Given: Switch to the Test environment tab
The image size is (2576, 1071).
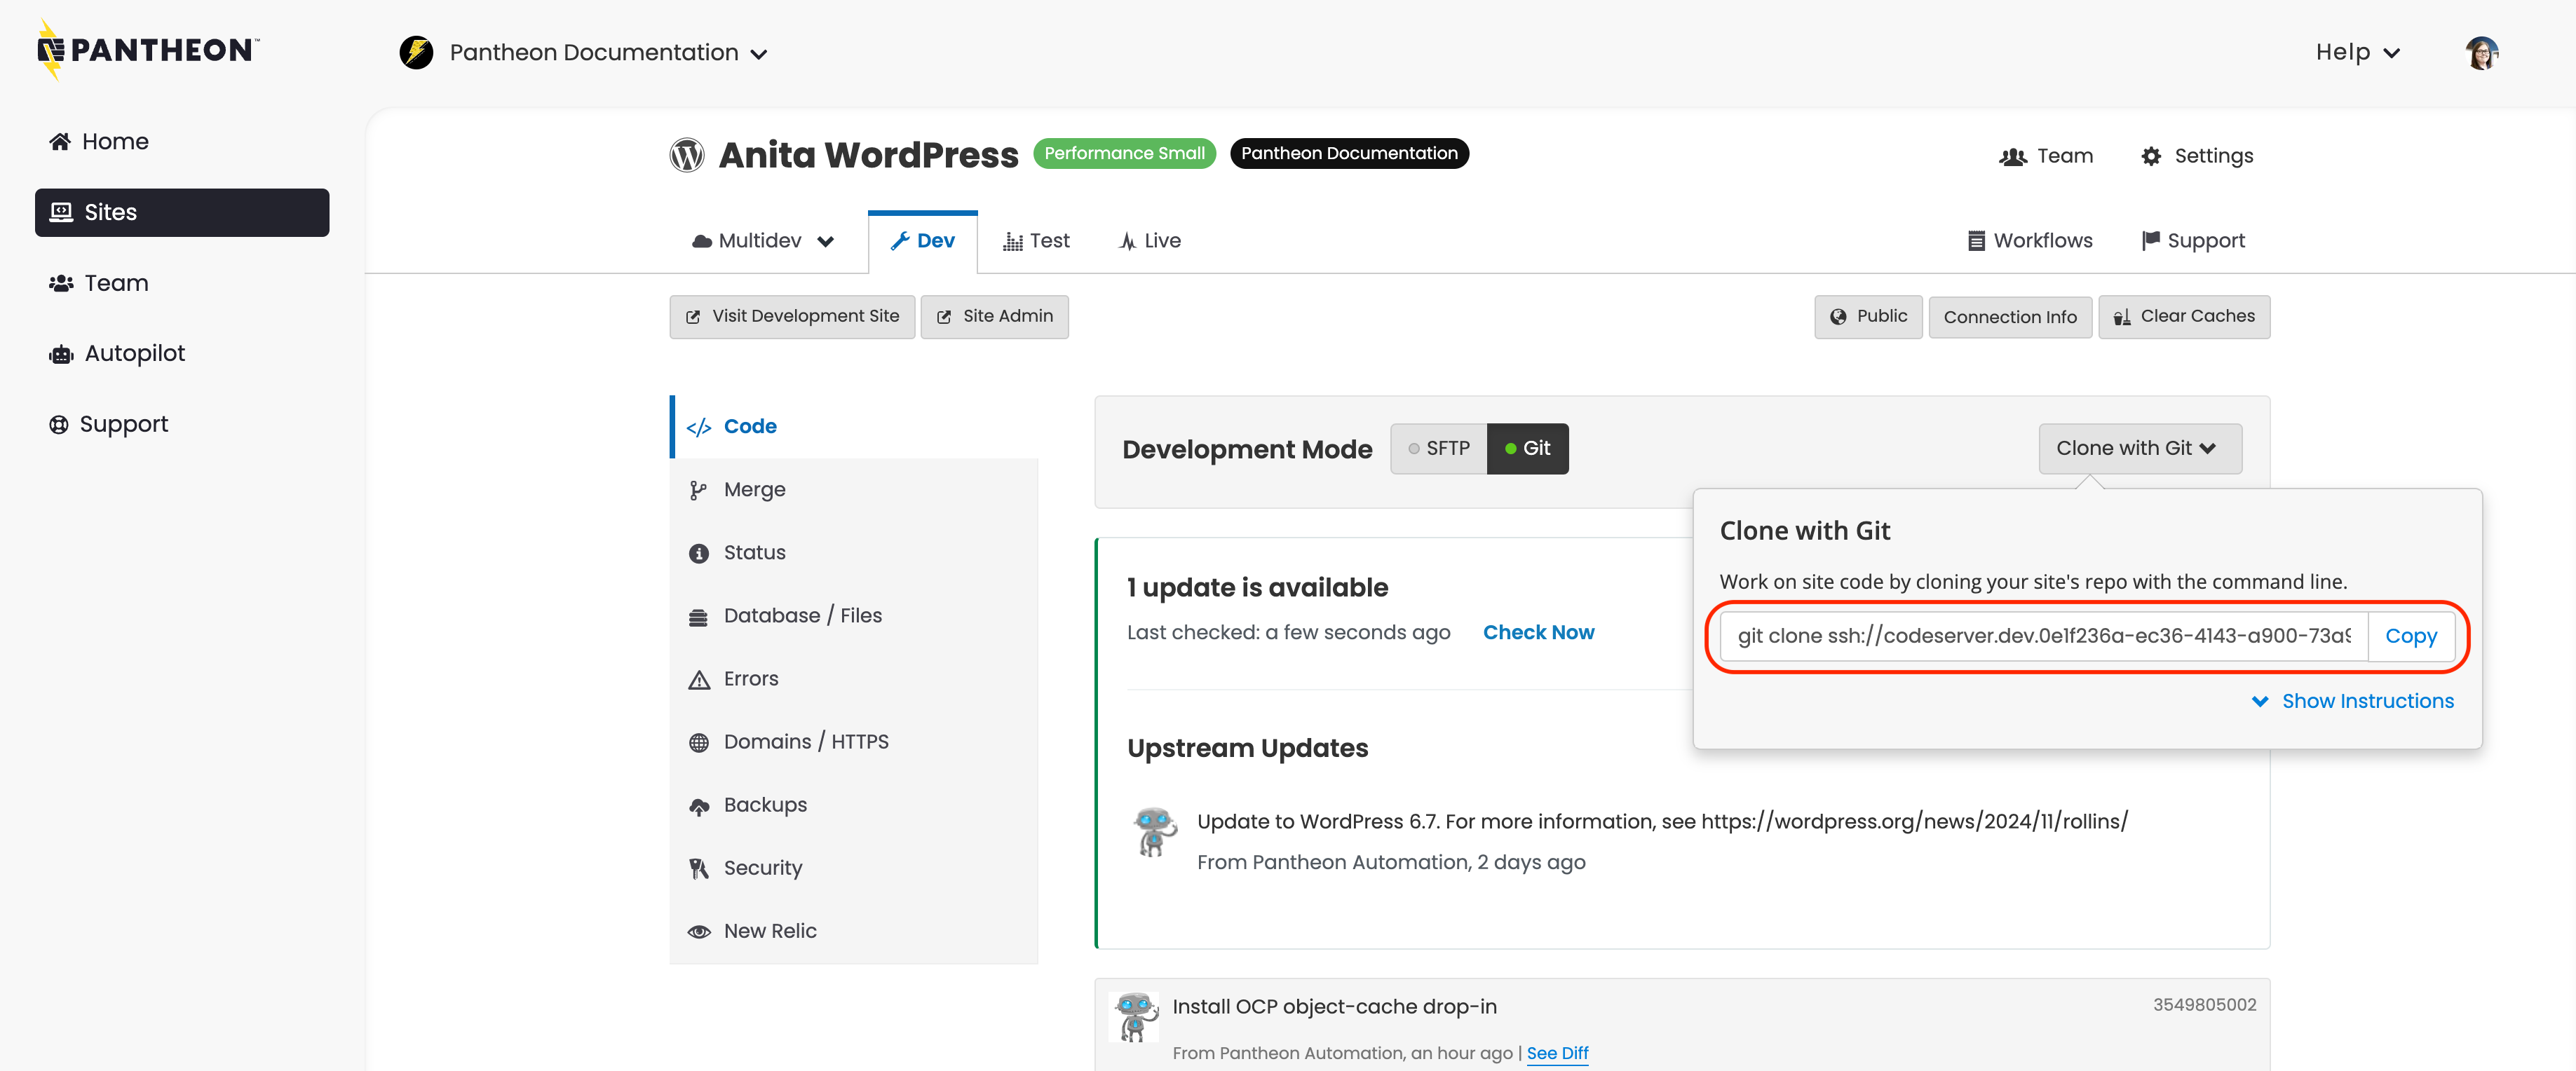Looking at the screenshot, I should (x=1036, y=241).
